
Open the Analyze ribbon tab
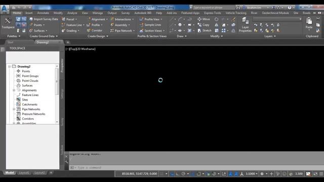coord(72,13)
